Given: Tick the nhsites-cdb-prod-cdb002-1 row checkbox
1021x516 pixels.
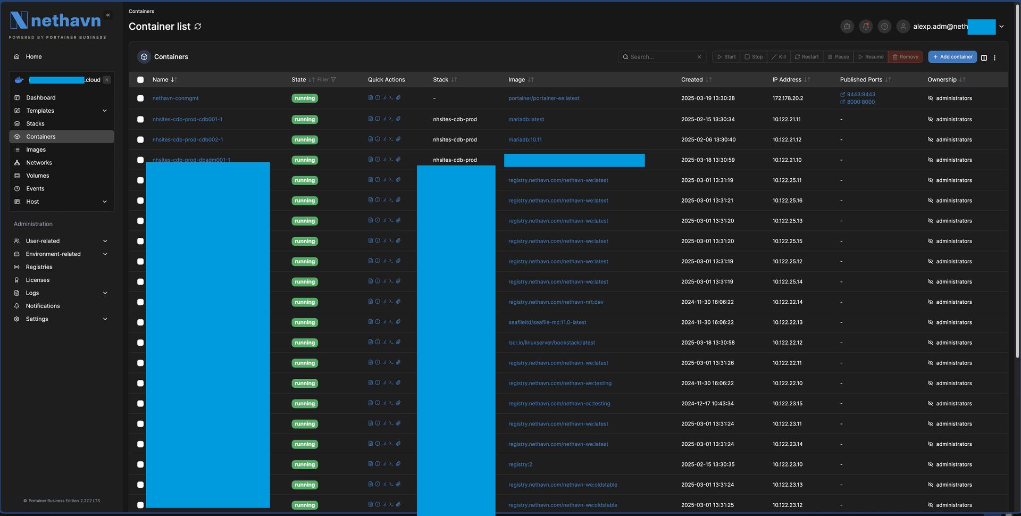Looking at the screenshot, I should (140, 140).
